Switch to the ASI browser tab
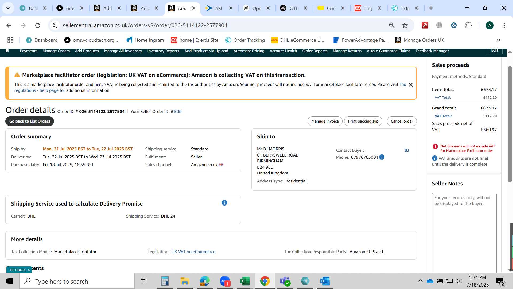The image size is (513, 289). point(215,8)
